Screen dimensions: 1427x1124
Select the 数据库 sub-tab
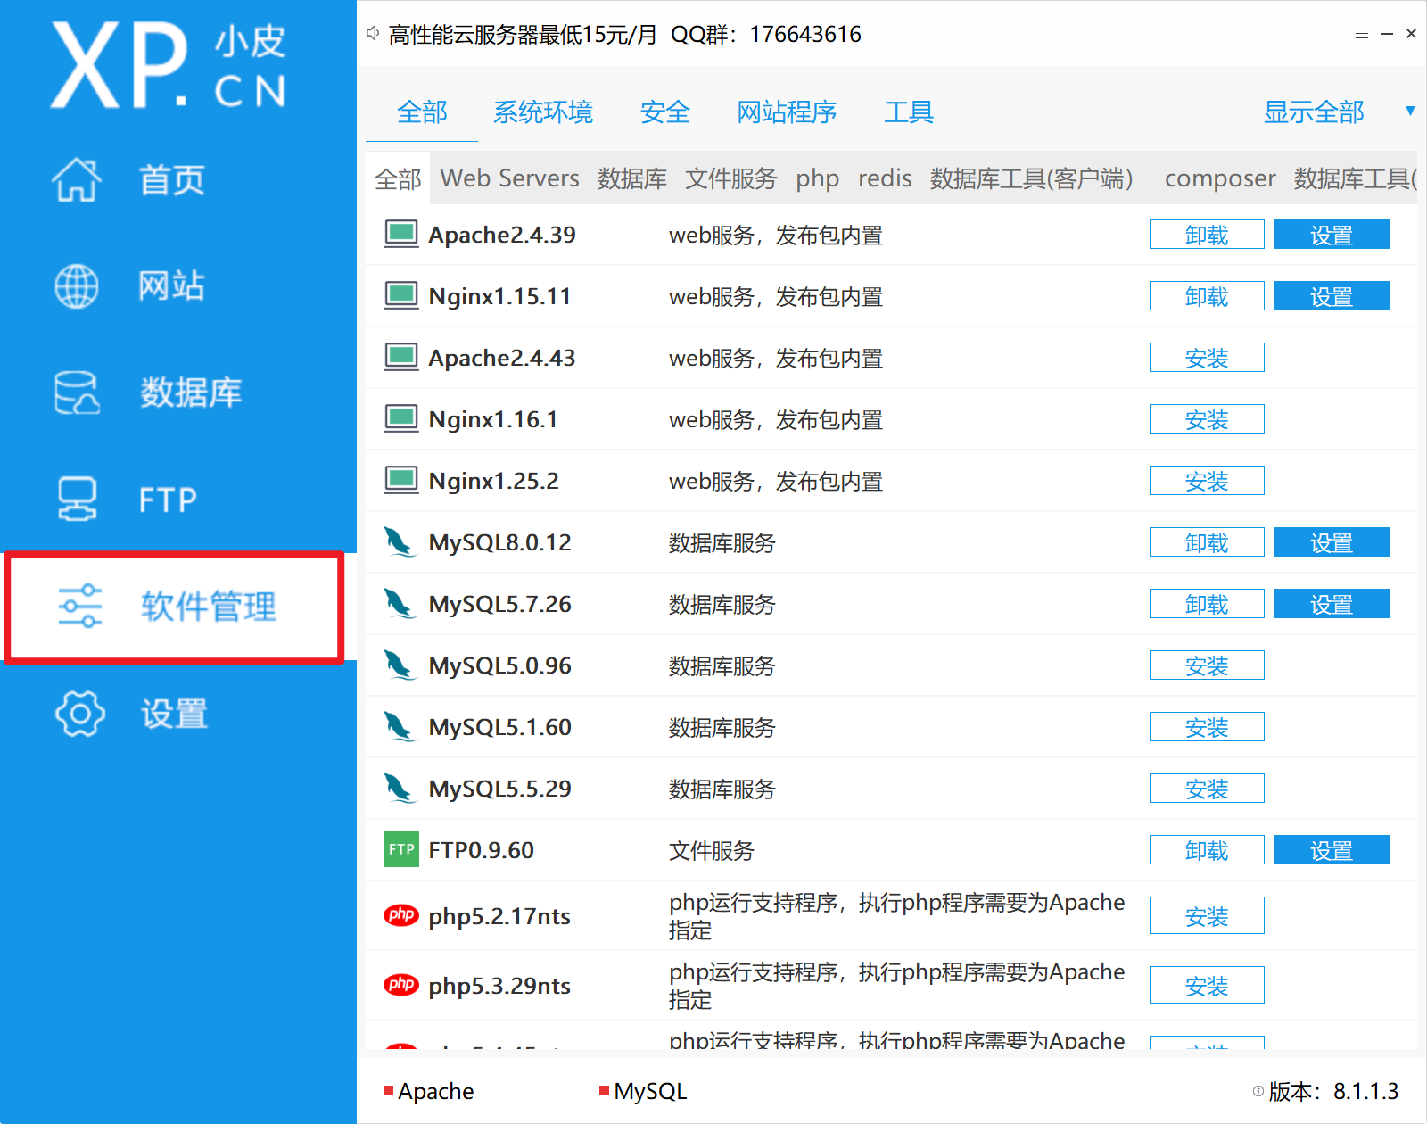pyautogui.click(x=632, y=178)
